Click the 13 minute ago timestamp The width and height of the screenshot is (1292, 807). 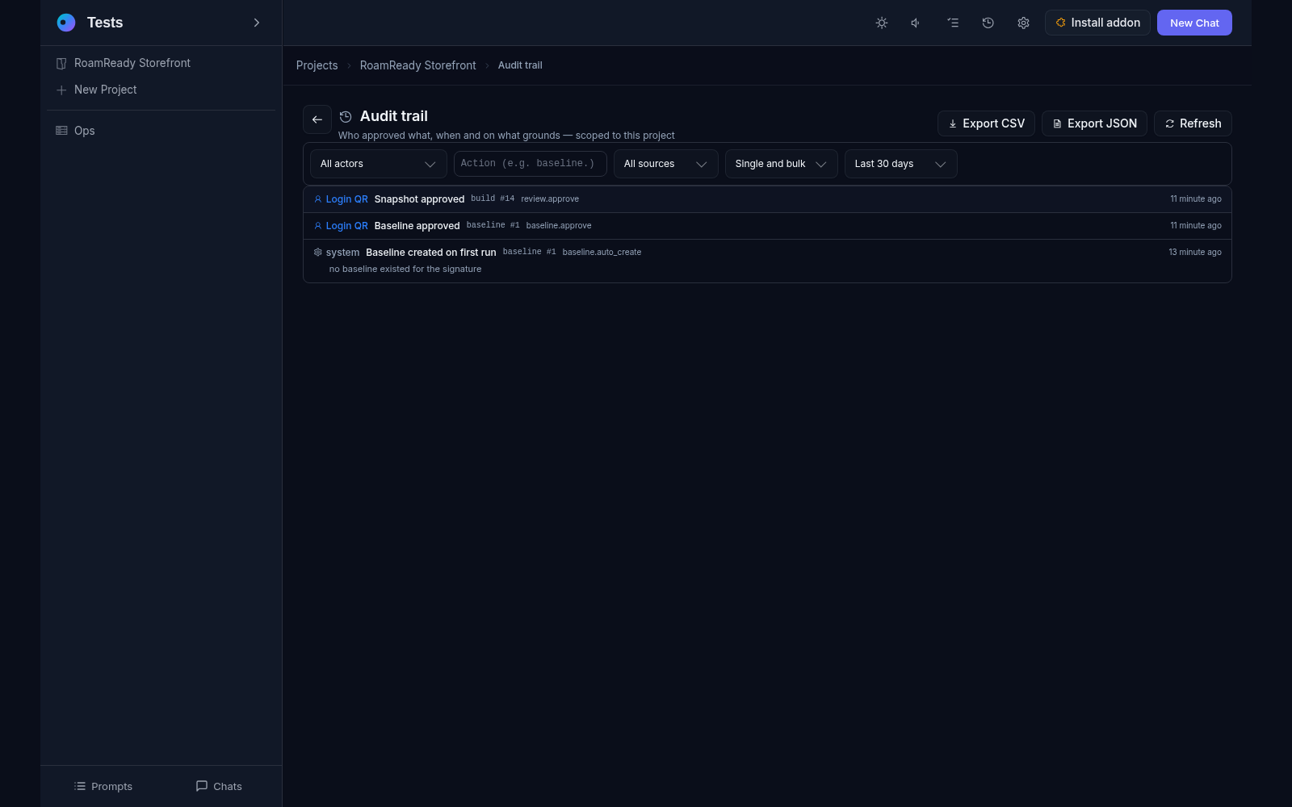(1195, 253)
